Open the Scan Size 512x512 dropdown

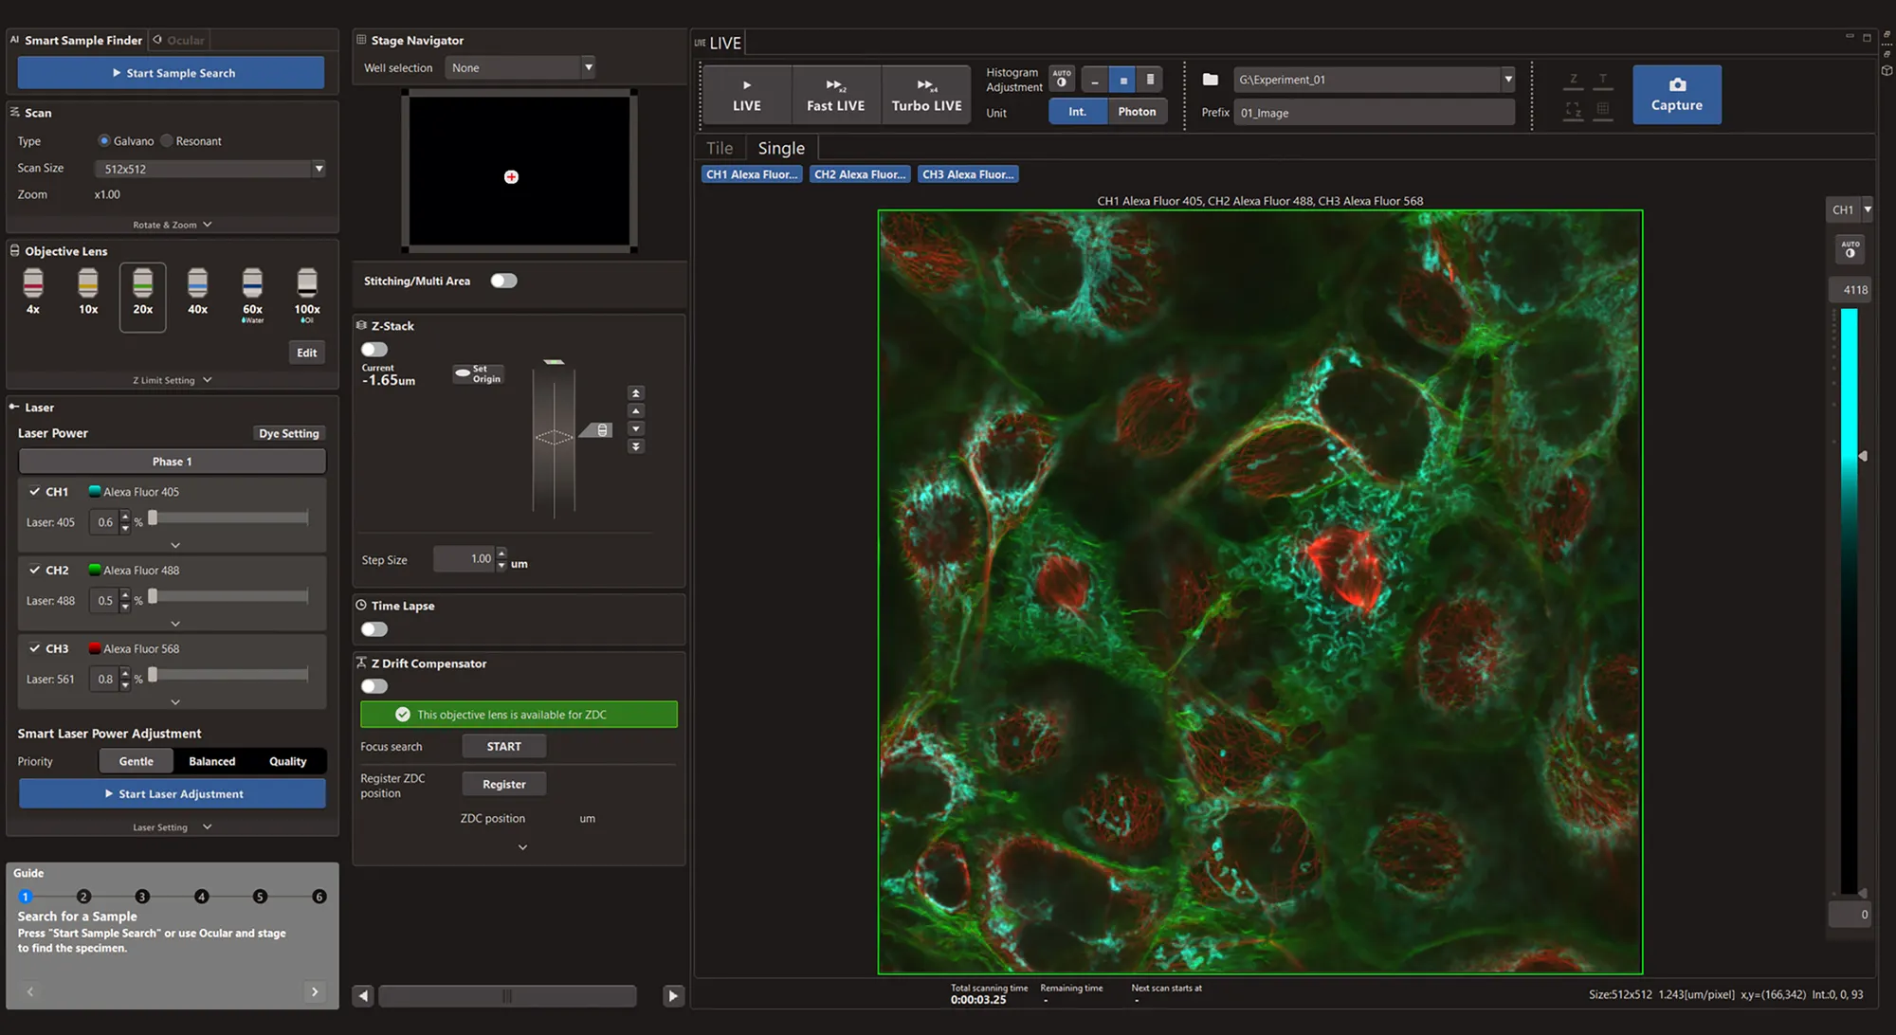click(x=319, y=169)
